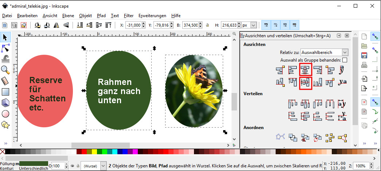This screenshot has width=381, height=171.
Task: Select the Measure ruler tool
Action: [x=5, y=81]
